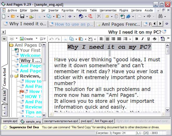Justify the paragraph text
The width and height of the screenshot is (172, 136).
[119, 39]
